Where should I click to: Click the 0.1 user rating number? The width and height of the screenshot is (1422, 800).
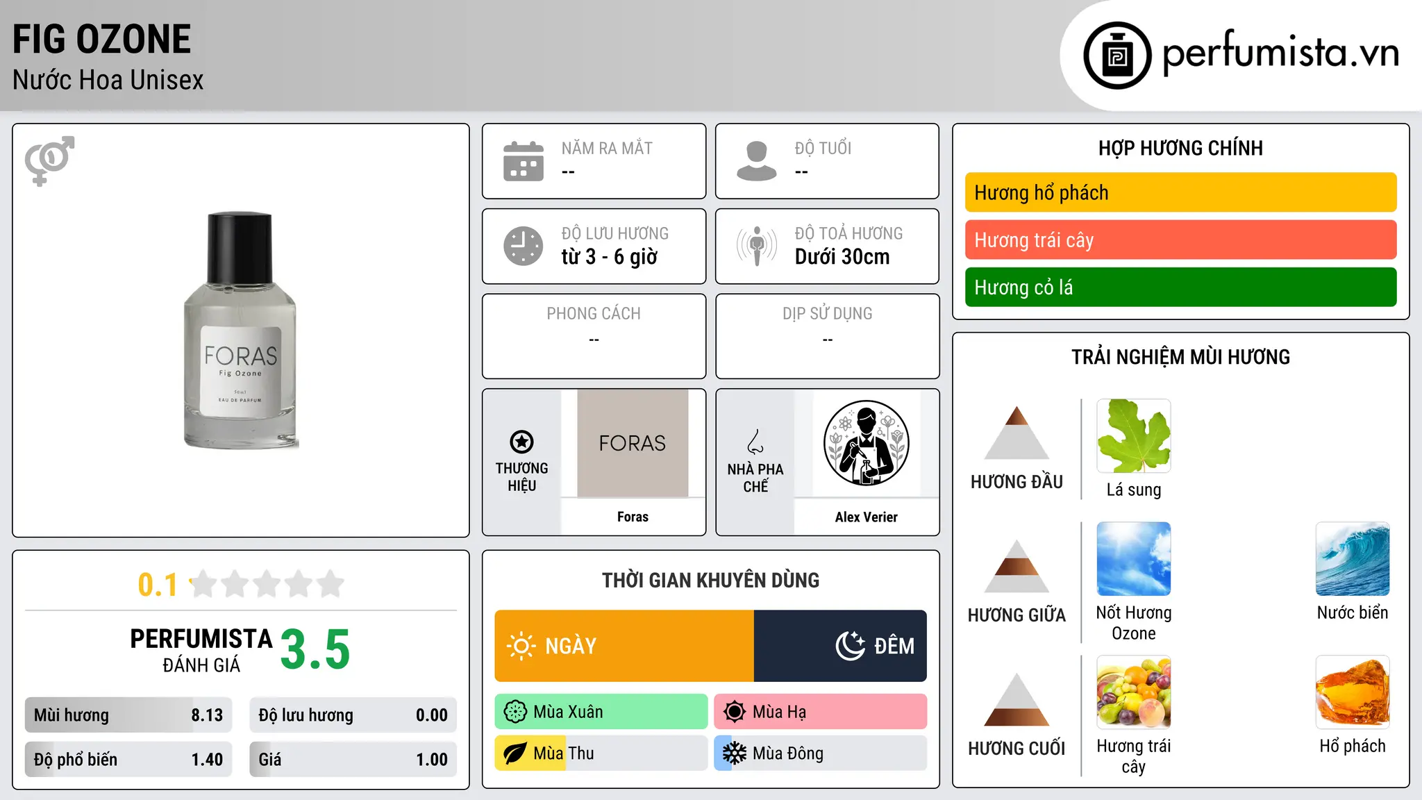coord(158,585)
